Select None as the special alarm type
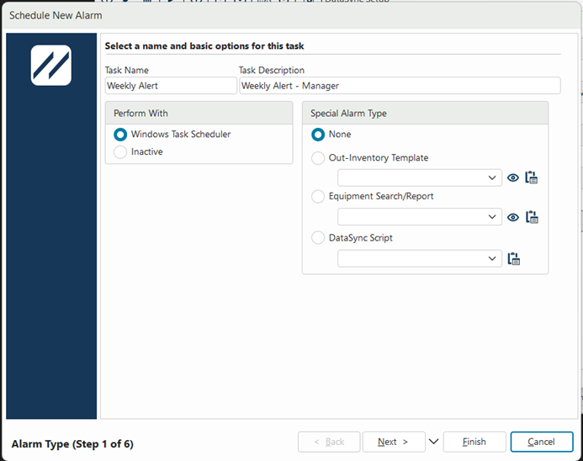583x461 pixels. 318,135
